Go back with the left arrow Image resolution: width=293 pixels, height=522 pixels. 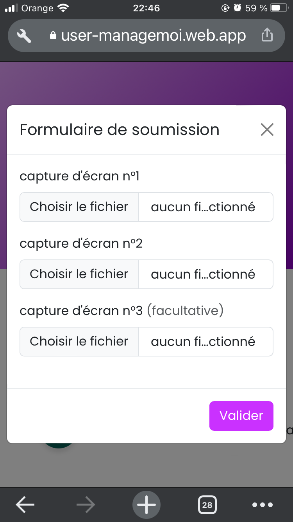click(25, 505)
